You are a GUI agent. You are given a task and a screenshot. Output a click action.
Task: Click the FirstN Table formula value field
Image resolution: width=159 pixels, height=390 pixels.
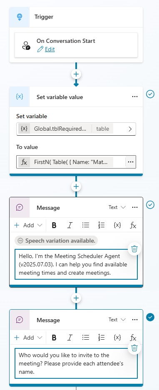click(x=72, y=162)
